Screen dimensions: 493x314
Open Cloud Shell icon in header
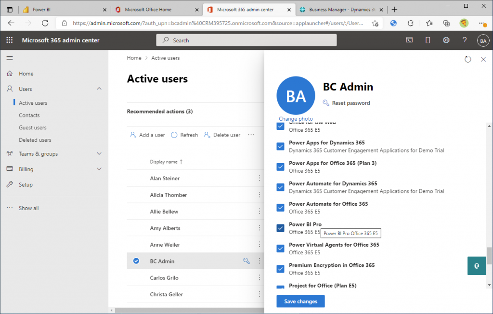click(x=409, y=40)
